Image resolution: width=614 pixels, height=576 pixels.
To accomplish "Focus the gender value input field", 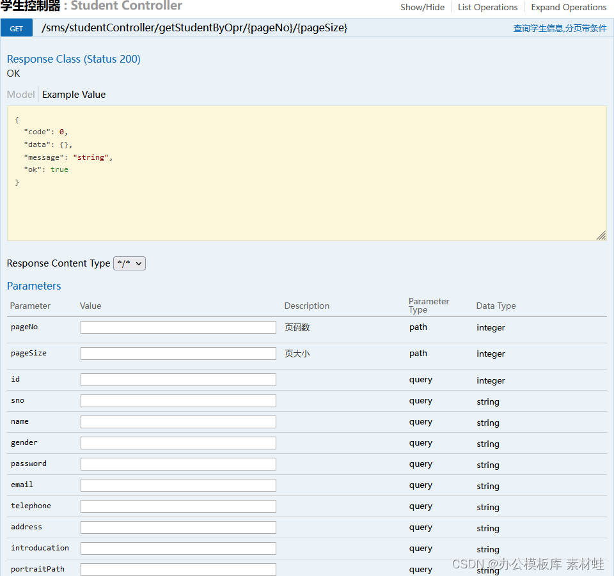I will point(178,443).
